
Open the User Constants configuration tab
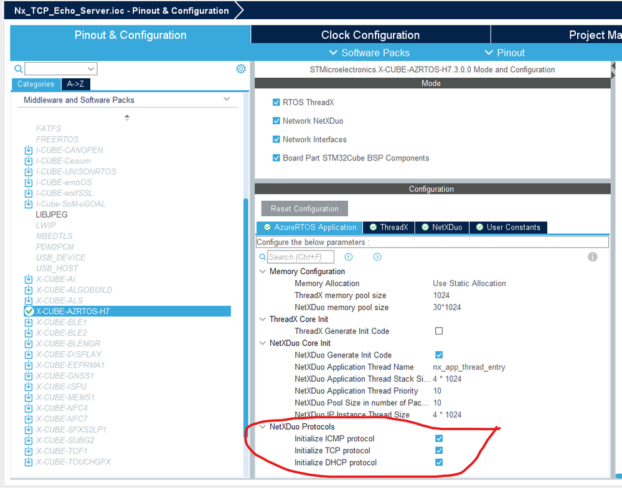[508, 228]
